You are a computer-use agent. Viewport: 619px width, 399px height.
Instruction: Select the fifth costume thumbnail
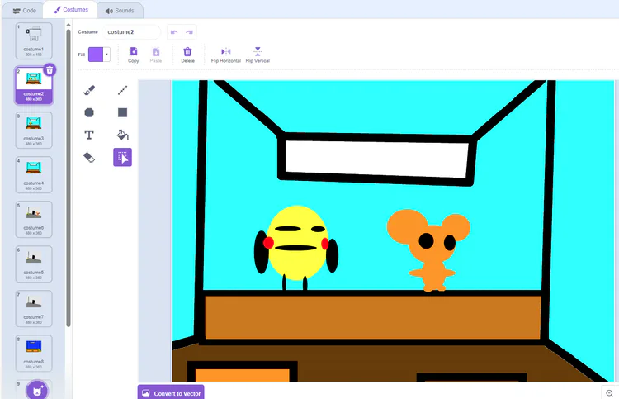pos(34,220)
